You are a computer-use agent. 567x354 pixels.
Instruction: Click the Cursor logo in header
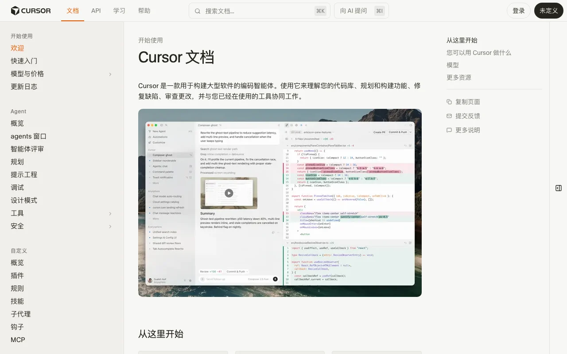[31, 11]
